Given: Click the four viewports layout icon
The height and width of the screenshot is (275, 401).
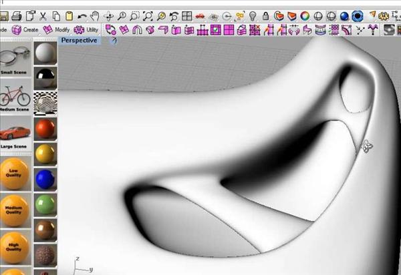Looking at the screenshot, I should coord(187,16).
